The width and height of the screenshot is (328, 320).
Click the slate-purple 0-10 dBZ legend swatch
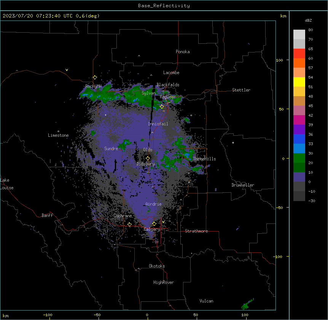click(299, 177)
